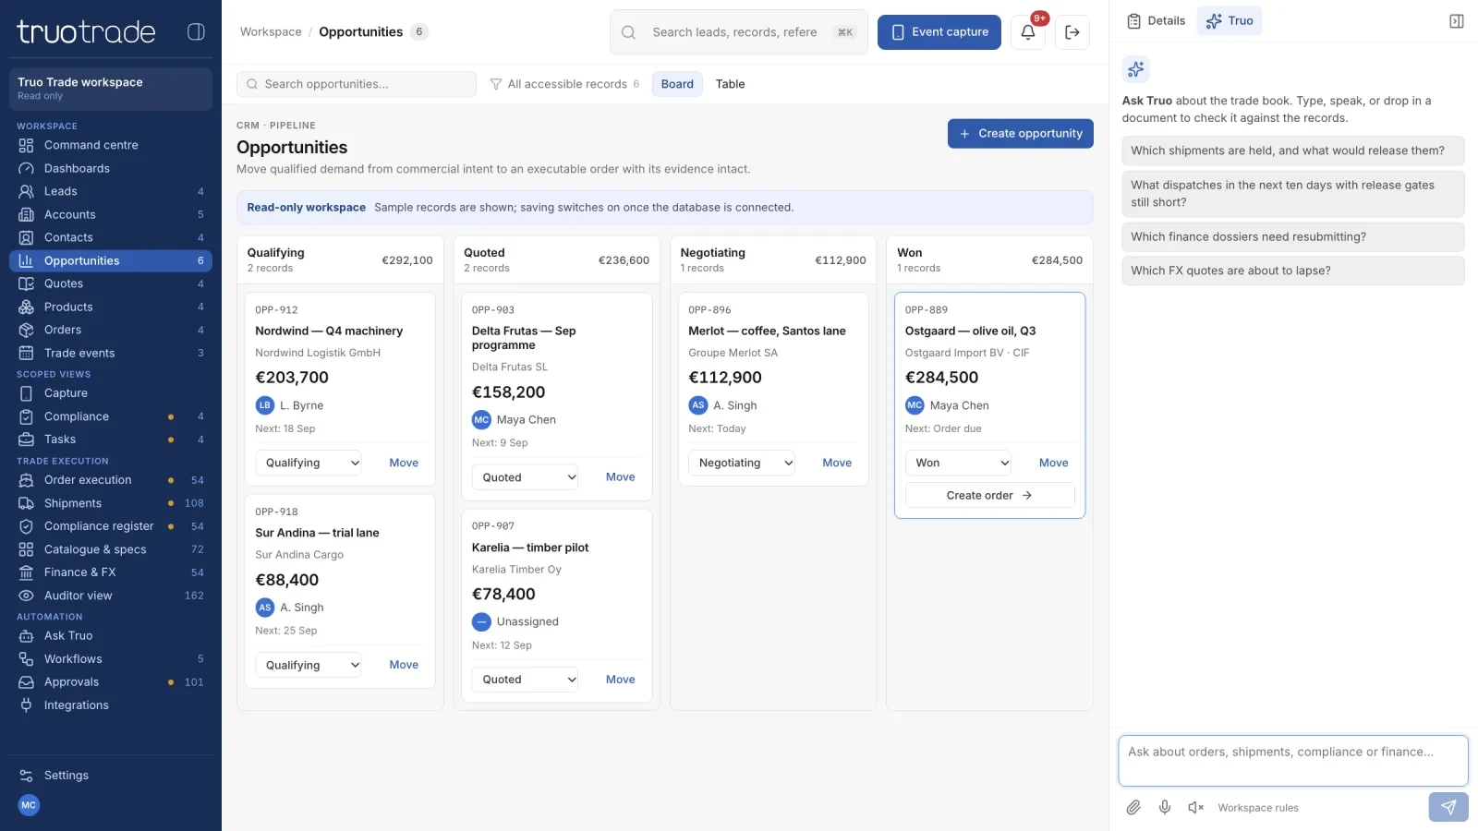This screenshot has width=1478, height=831.
Task: Open the Negotiating dropdown on Merlot card
Action: point(742,464)
